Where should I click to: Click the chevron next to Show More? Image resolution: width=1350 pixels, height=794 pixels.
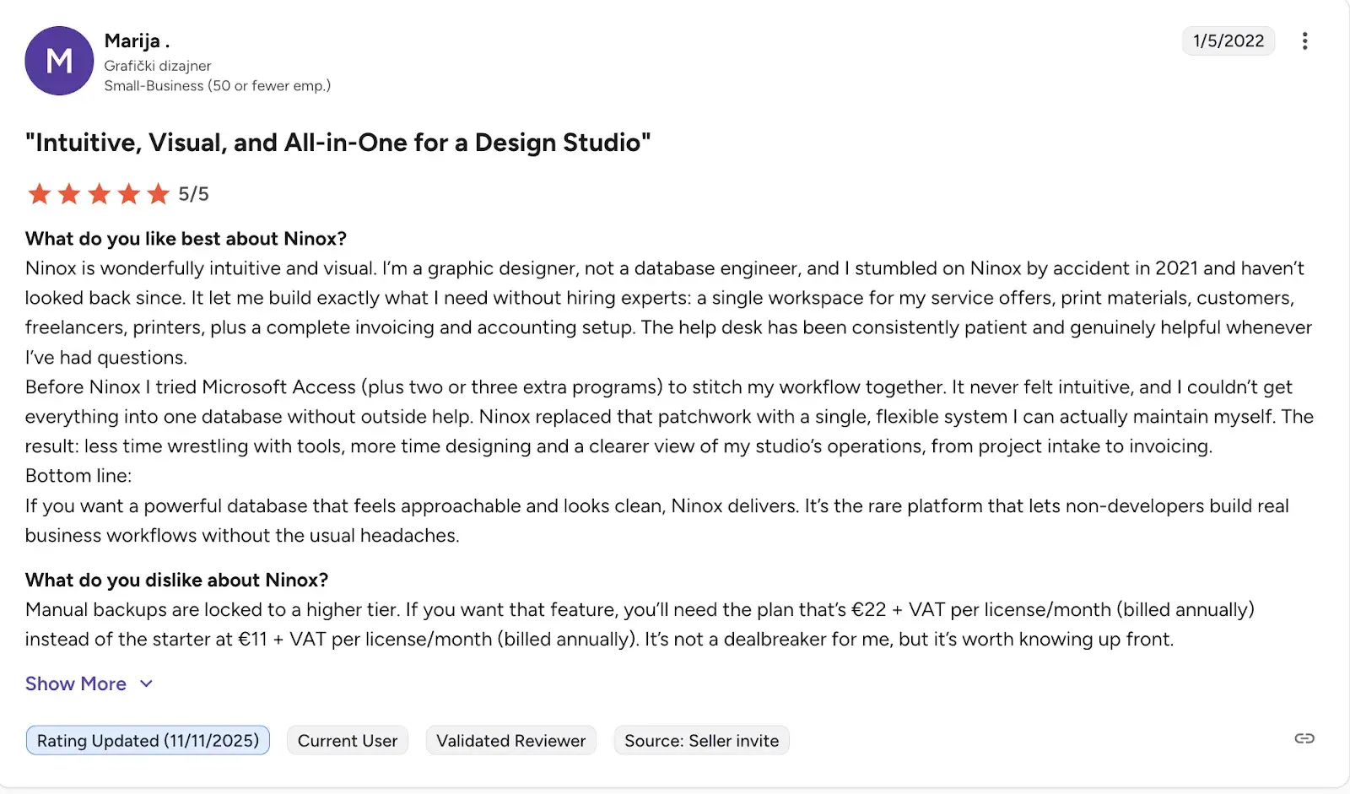(146, 683)
